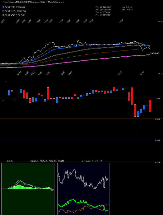Click the 6590 price level label
Image resolution: width=163 pixels, height=215 pixels.
157,140
